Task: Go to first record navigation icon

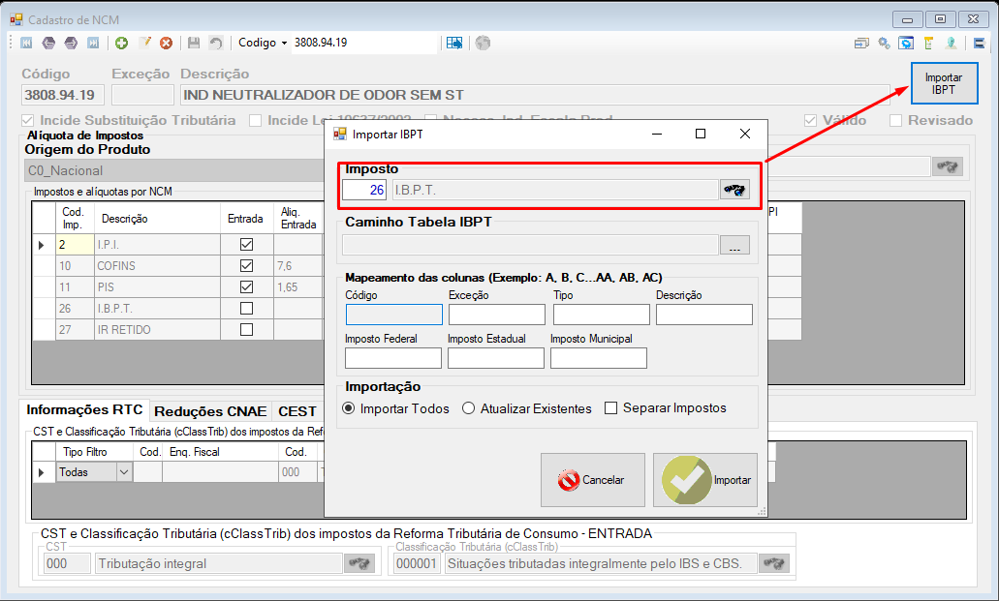Action: tap(26, 43)
